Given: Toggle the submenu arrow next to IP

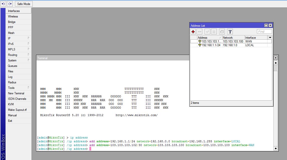Looking at the screenshot, I should [29, 38].
